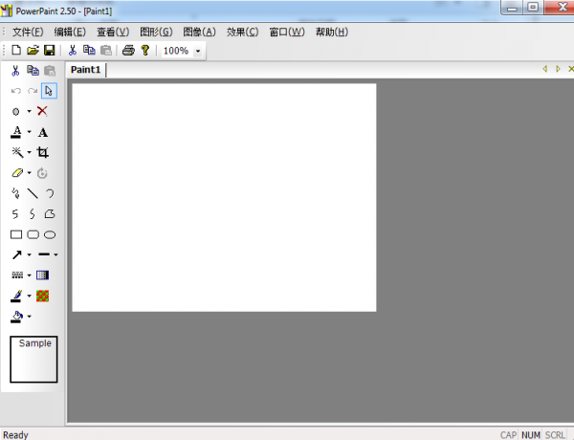The height and width of the screenshot is (440, 574).
Task: Select the Magic wand tool
Action: coord(17,152)
